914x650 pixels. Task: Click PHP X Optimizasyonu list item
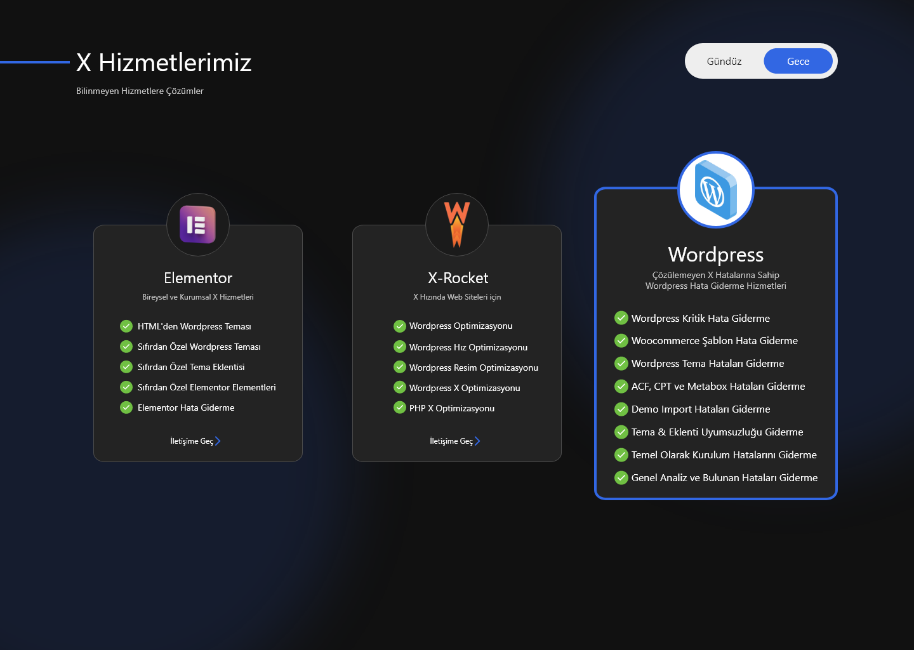click(452, 408)
